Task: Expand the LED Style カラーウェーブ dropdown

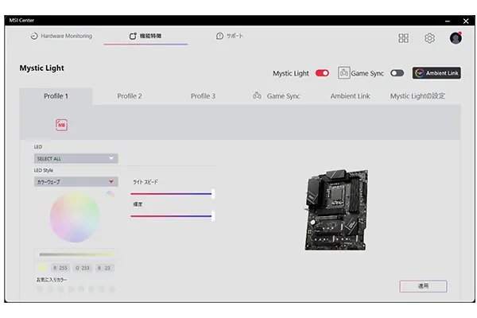Action: click(x=76, y=182)
